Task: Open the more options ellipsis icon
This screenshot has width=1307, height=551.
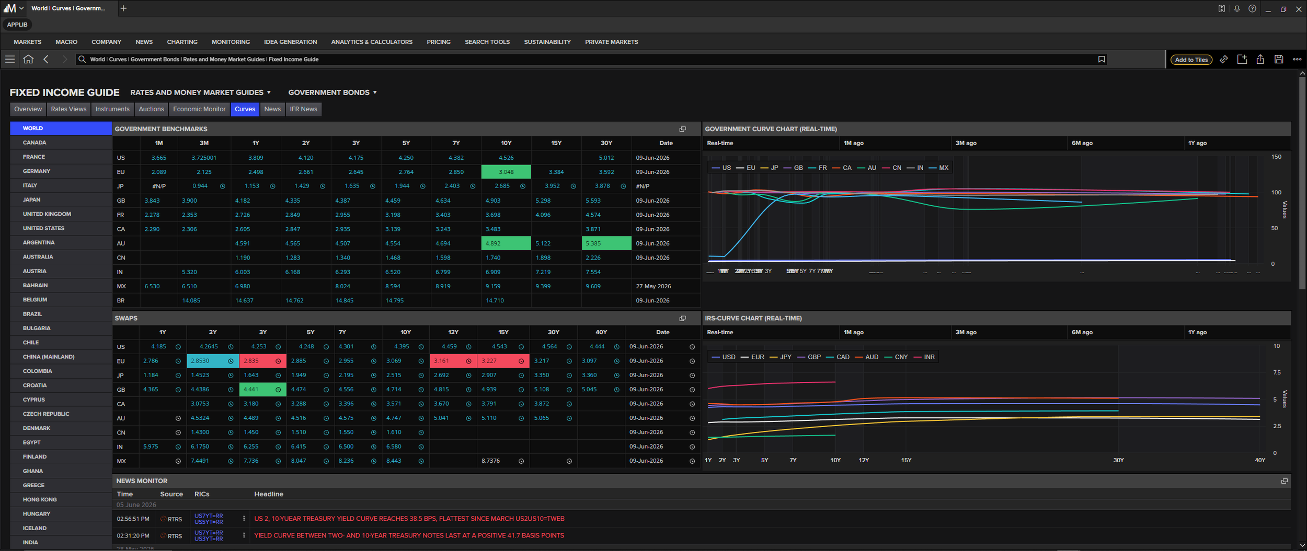Action: [1297, 59]
